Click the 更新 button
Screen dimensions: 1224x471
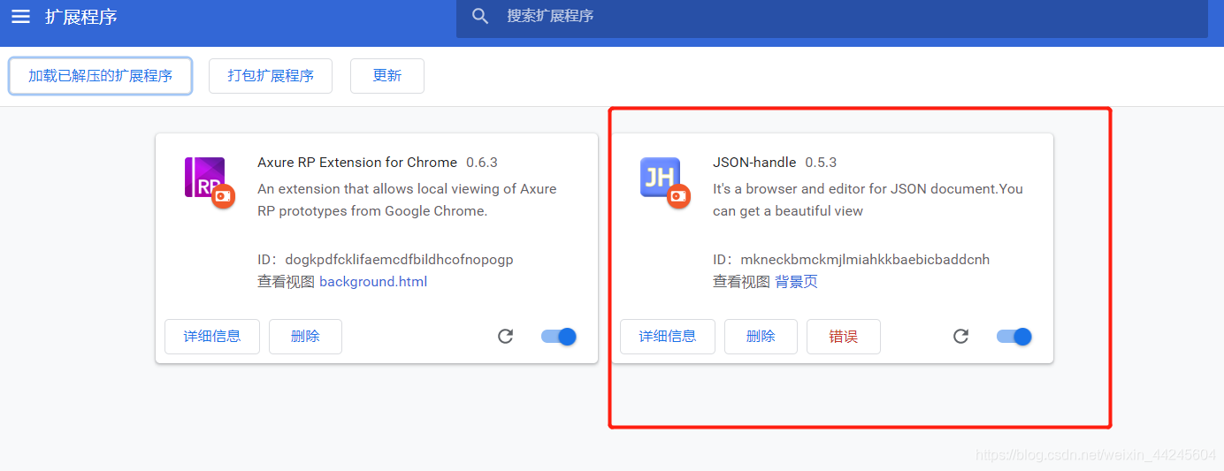[x=387, y=76]
